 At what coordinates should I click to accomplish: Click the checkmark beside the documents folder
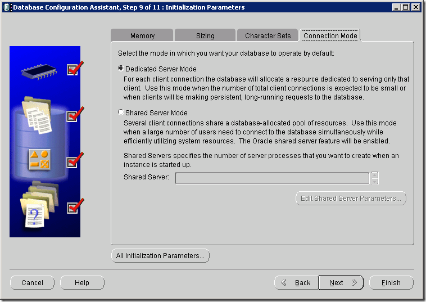[75, 114]
